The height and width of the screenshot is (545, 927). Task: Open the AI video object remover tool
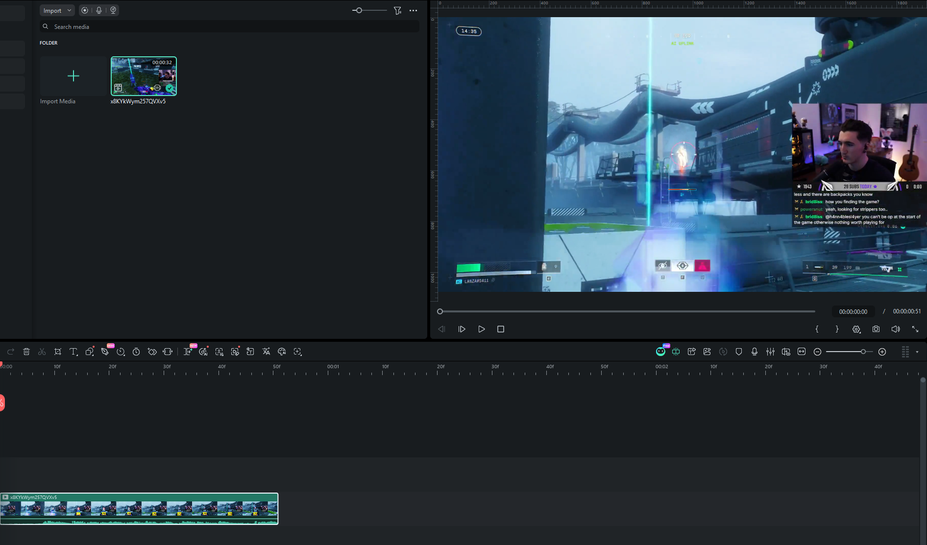pos(235,352)
